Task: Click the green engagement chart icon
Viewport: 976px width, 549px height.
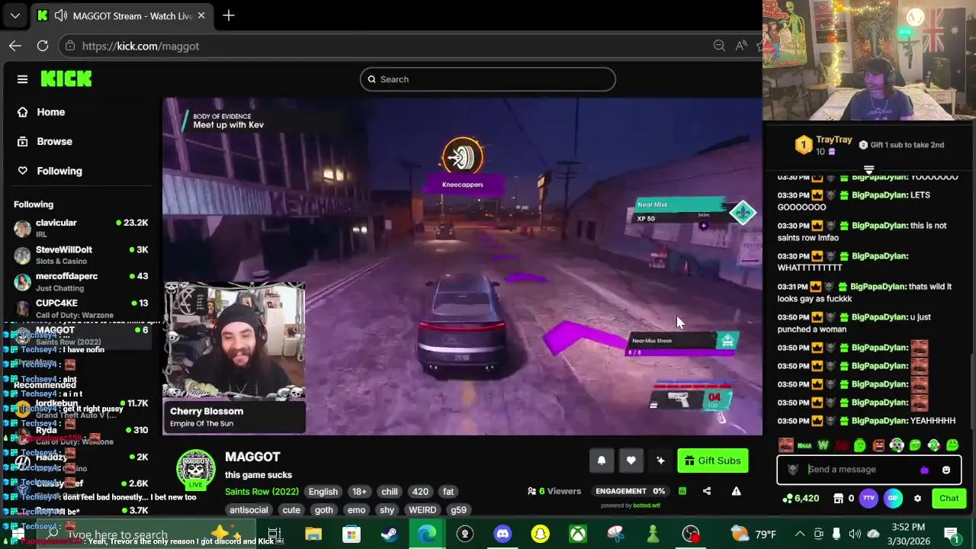Action: pos(682,491)
